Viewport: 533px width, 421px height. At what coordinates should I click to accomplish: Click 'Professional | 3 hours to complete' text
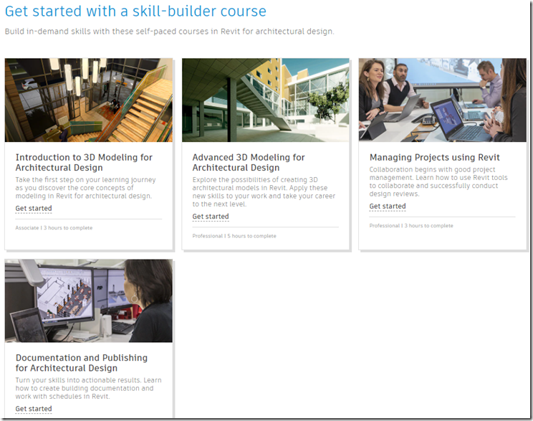pos(411,226)
